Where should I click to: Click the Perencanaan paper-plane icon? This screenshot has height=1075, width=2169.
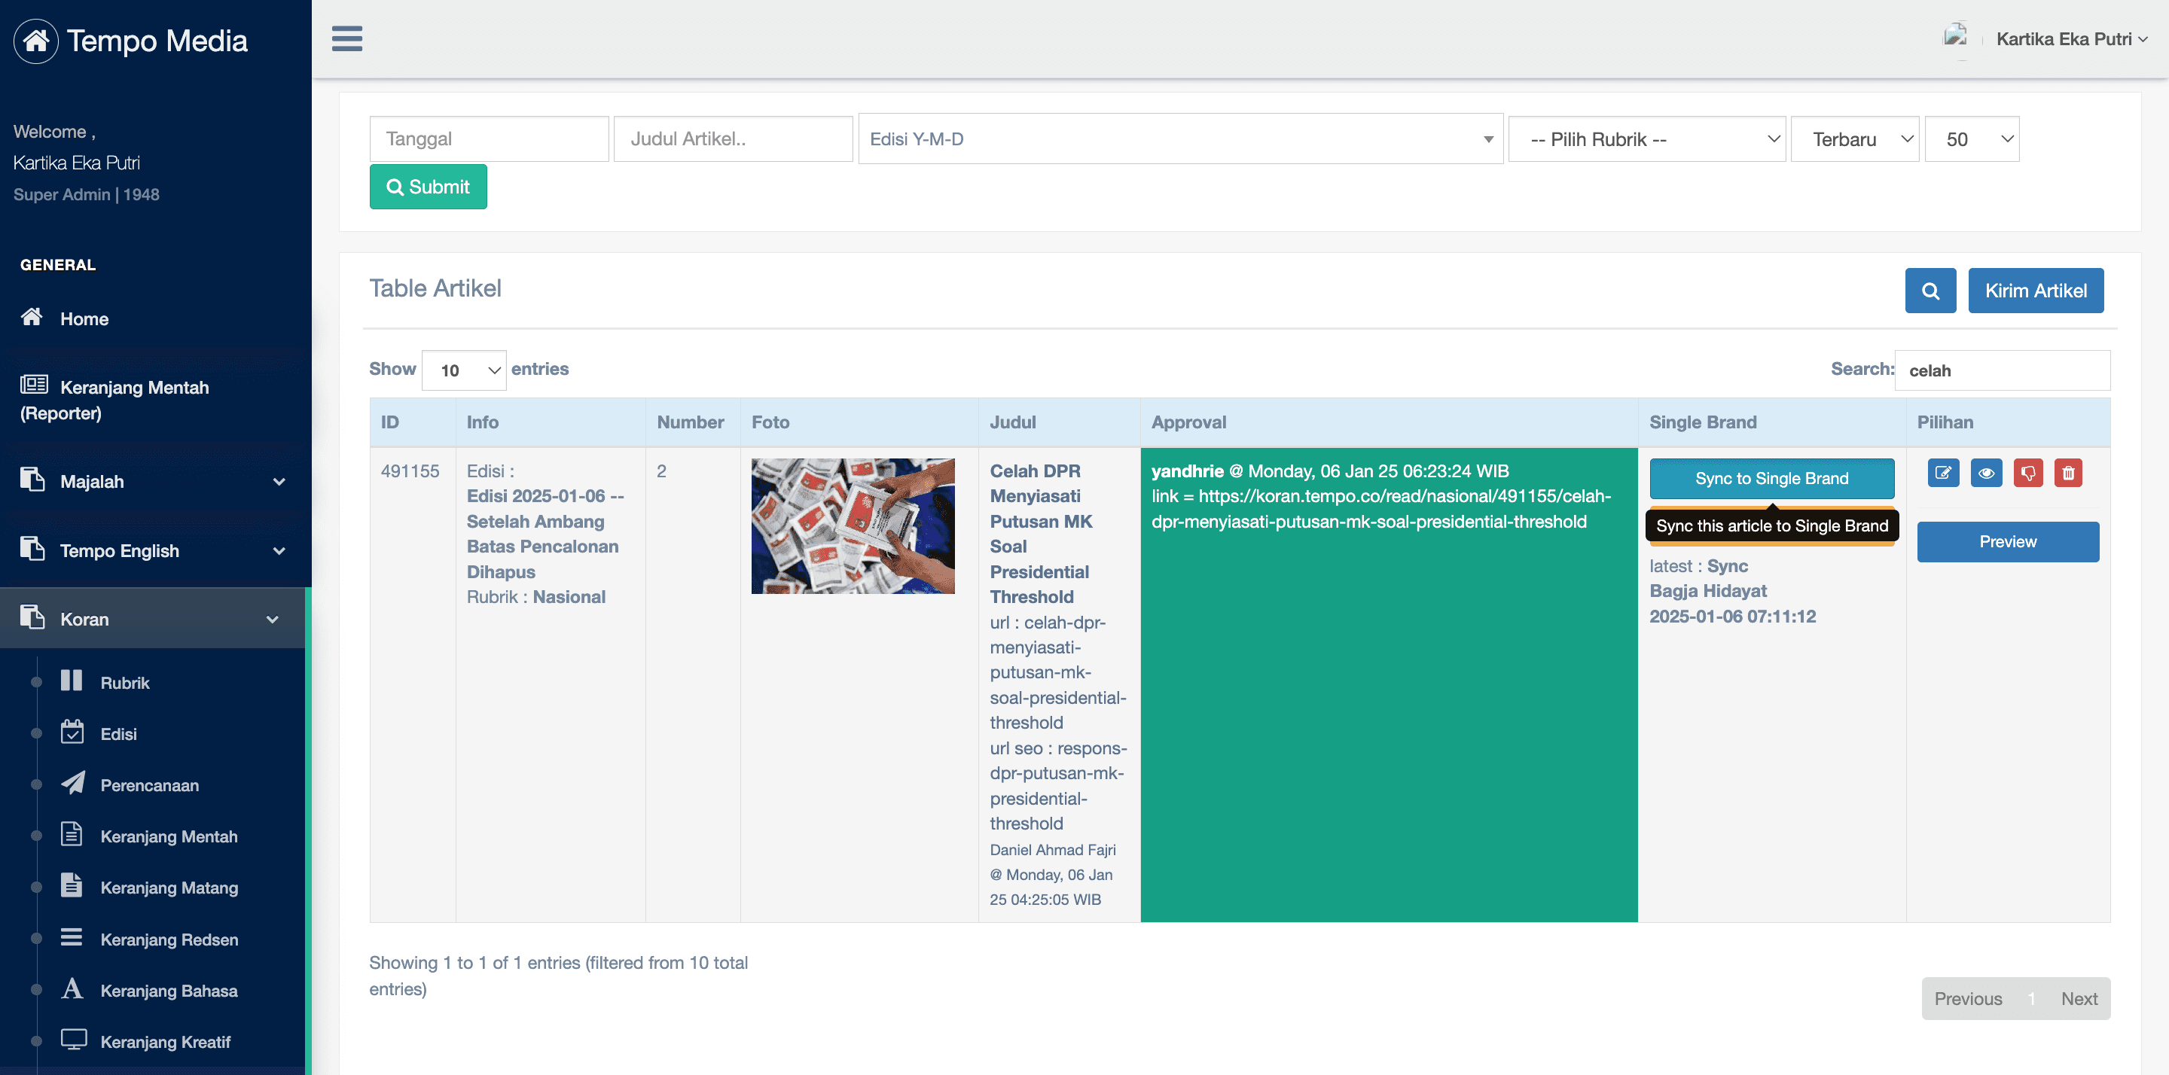(73, 783)
